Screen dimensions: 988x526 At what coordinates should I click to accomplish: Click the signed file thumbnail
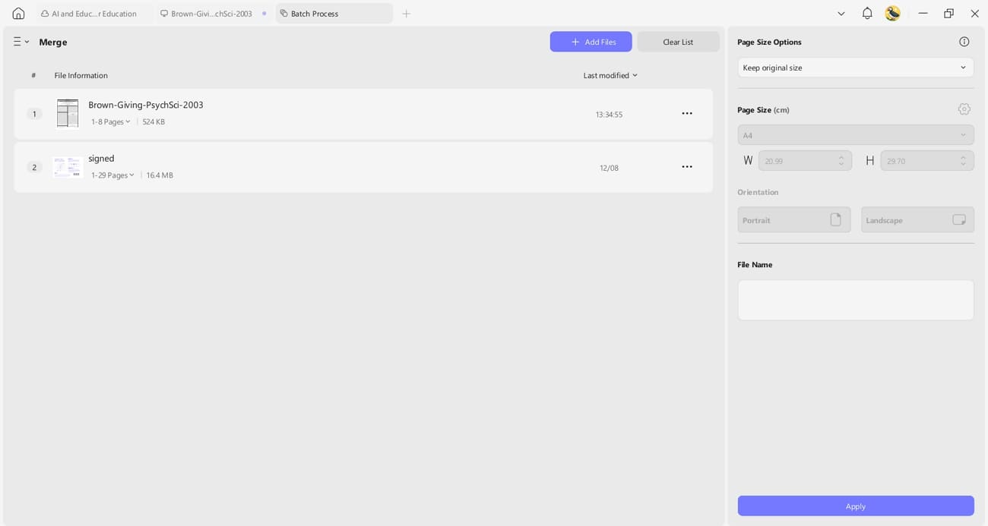pyautogui.click(x=67, y=167)
